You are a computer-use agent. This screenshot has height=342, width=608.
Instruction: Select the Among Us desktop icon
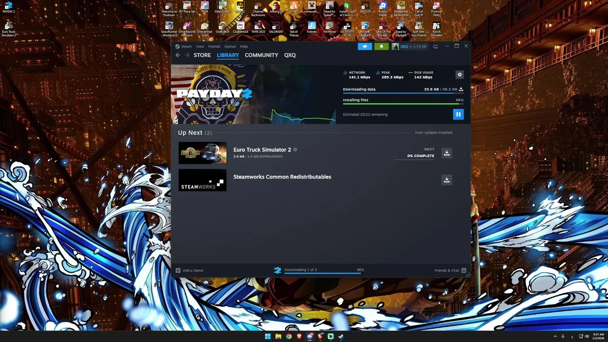click(x=276, y=8)
